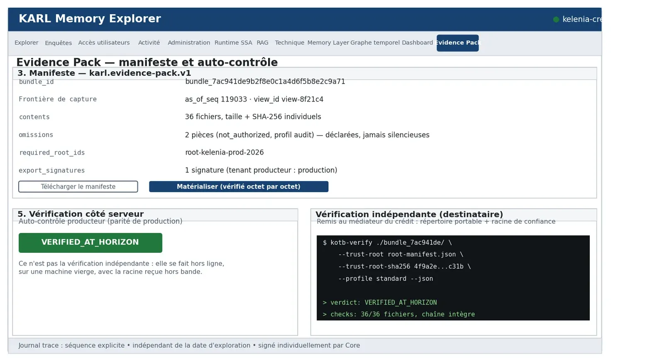Click the KARL Memory Explorer title
This screenshot has width=664, height=361.
point(90,19)
